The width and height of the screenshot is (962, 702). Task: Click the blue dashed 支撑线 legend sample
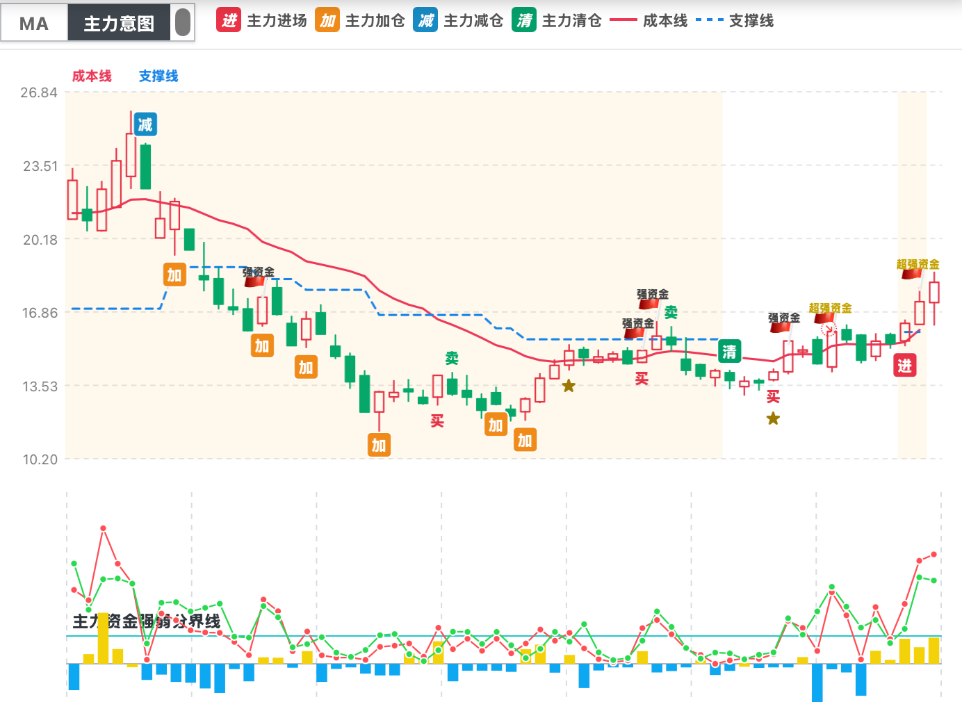[710, 21]
